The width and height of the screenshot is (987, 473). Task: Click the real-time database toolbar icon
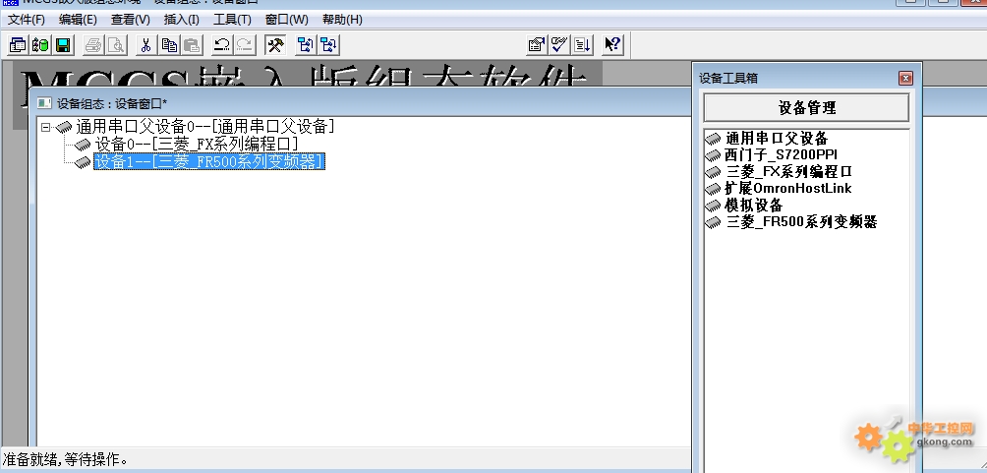40,44
